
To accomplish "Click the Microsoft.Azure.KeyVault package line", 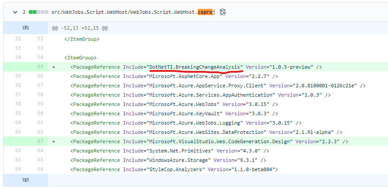I will (174, 114).
